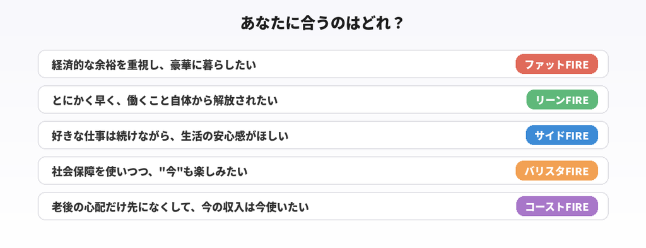Image resolution: width=646 pixels, height=248 pixels.
Task: Select the purple コーストFIRE badge
Action: tap(556, 206)
